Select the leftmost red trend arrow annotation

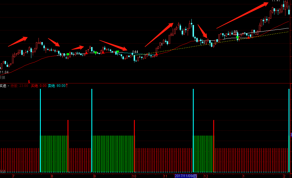(18, 41)
